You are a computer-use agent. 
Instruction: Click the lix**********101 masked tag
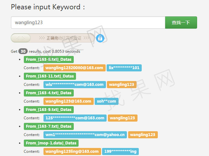tap(124, 68)
